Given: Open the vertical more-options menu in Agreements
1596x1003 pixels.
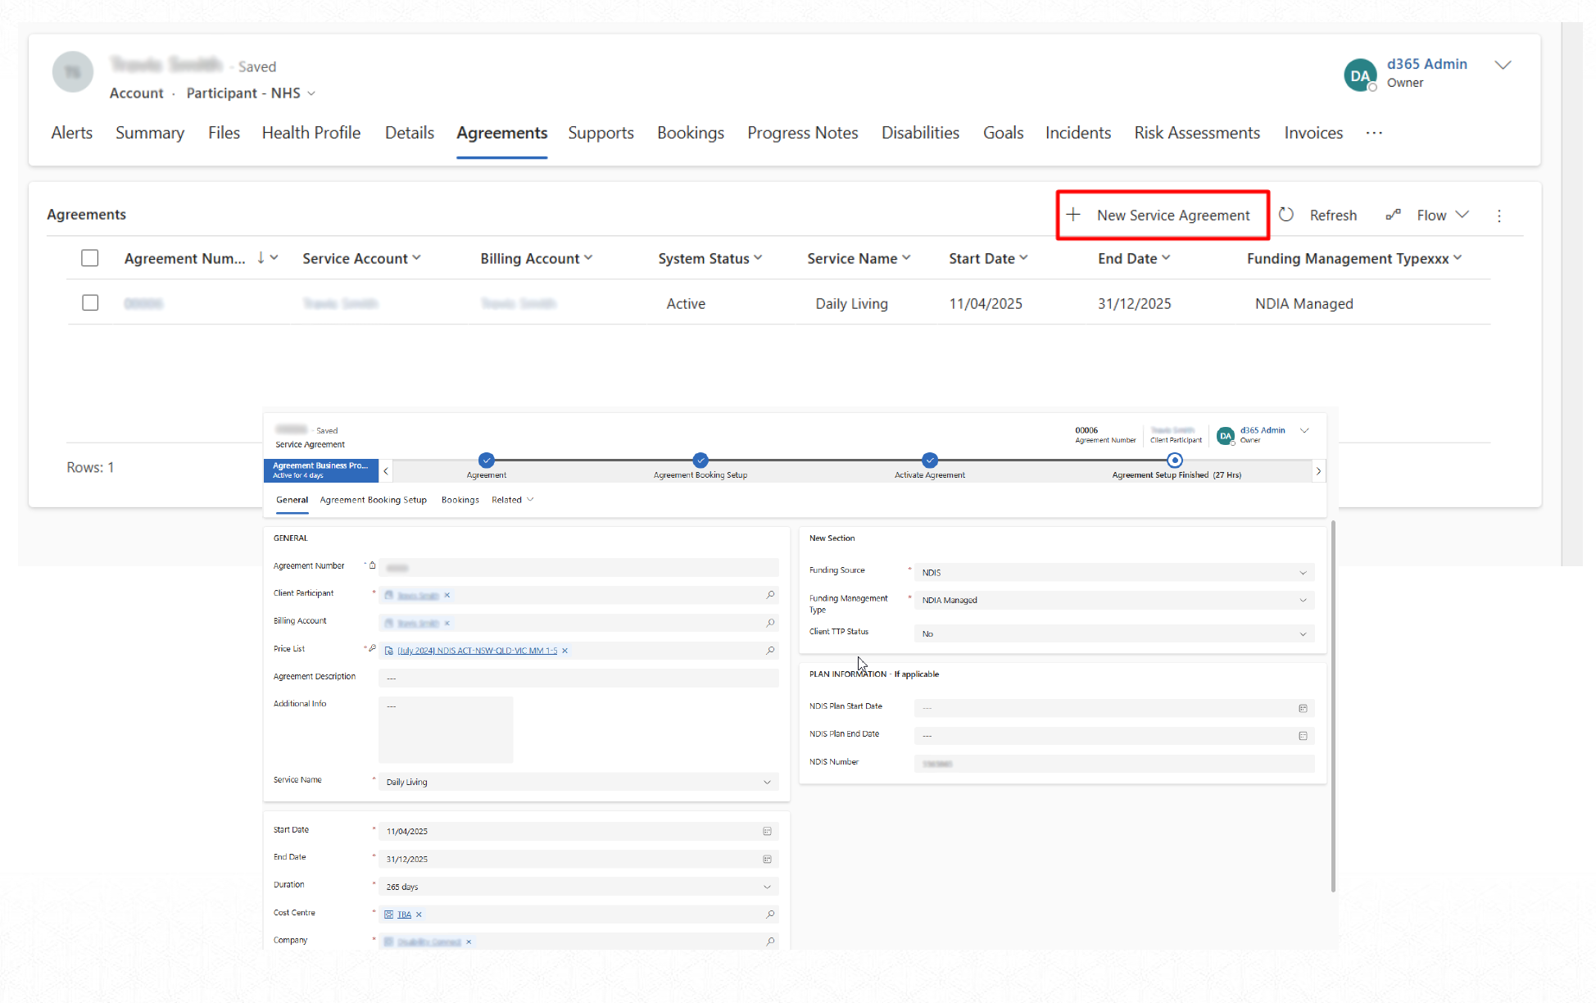Looking at the screenshot, I should [1499, 216].
